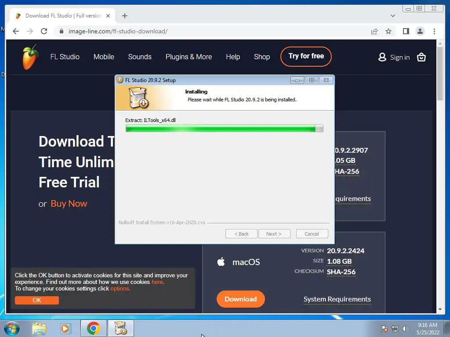This screenshot has width=450, height=337.
Task: Click the installer < Back button
Action: pos(241,234)
